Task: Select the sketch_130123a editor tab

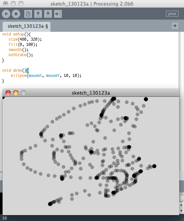Action: click(x=26, y=27)
